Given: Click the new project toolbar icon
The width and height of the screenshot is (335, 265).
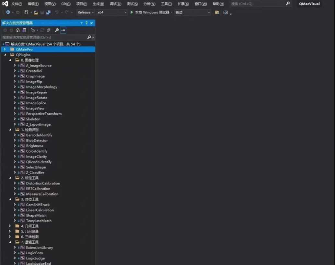Looking at the screenshot, I should click(x=26, y=12).
